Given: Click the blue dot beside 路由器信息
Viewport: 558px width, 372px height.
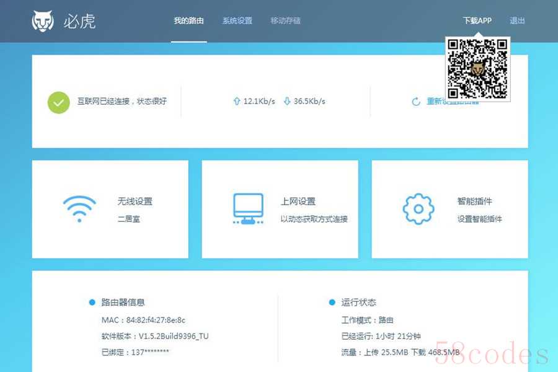Looking at the screenshot, I should tap(92, 303).
